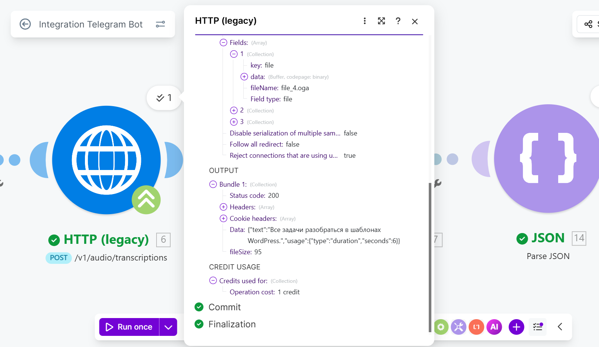Open the wrench-and-screwdriver tools icon

pos(459,327)
